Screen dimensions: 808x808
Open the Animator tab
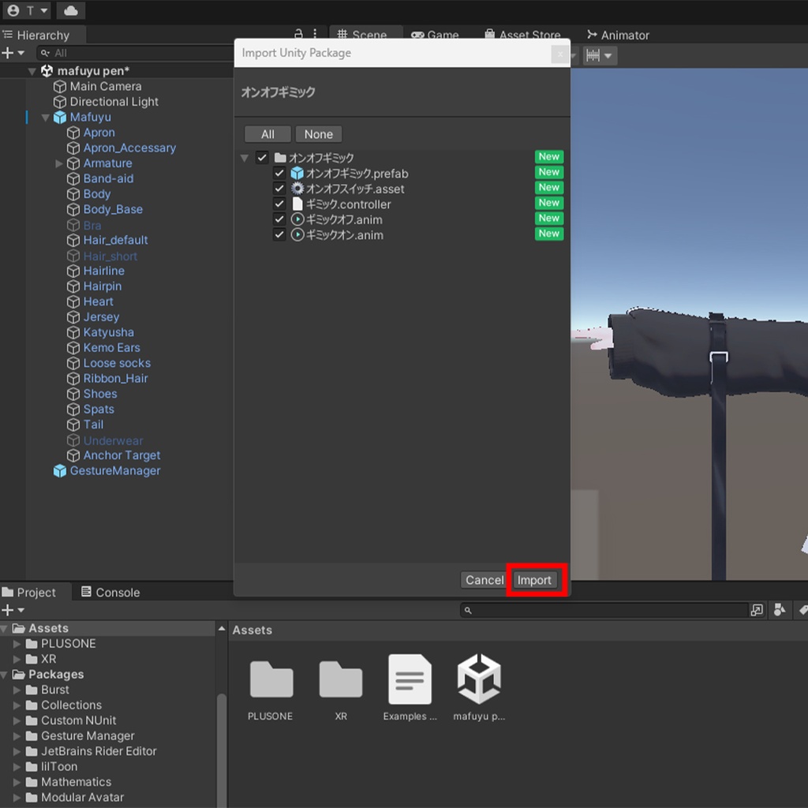(618, 35)
